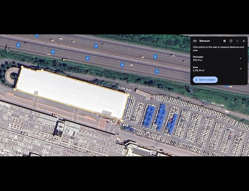Click the Save to project button
Viewport: 249px width, 191px height.
coord(205,80)
